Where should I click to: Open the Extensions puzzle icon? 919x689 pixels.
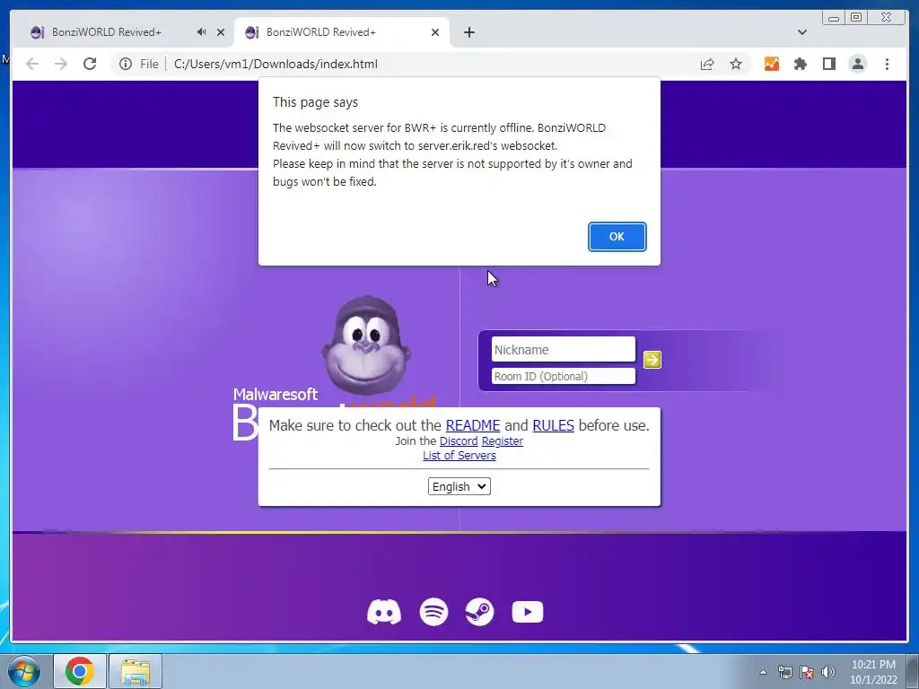tap(800, 64)
